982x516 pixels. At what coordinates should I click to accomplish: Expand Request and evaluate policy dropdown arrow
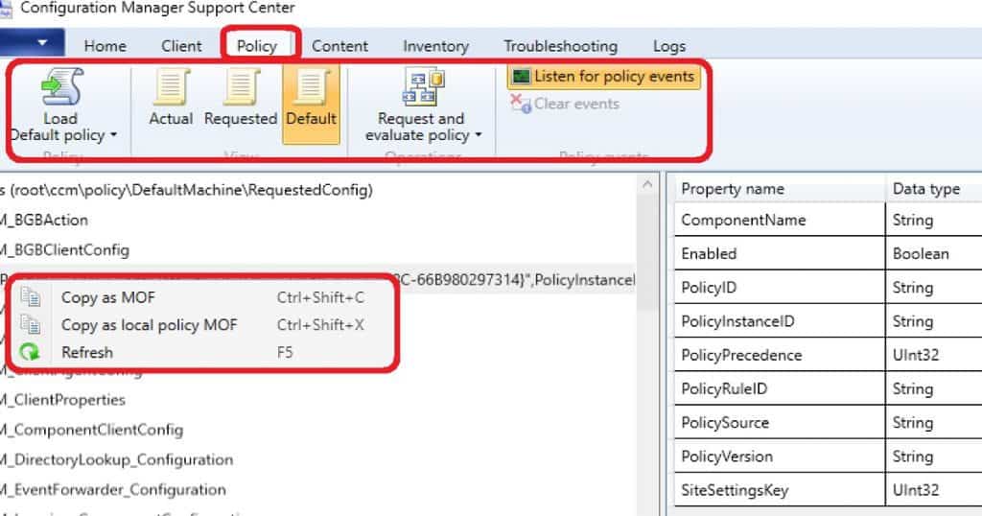(479, 135)
